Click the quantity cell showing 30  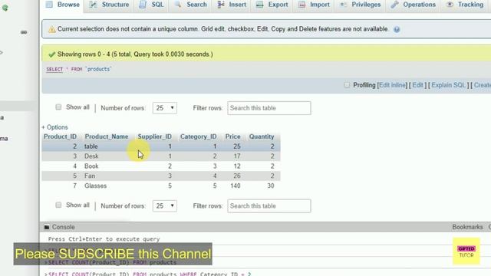pyautogui.click(x=271, y=186)
